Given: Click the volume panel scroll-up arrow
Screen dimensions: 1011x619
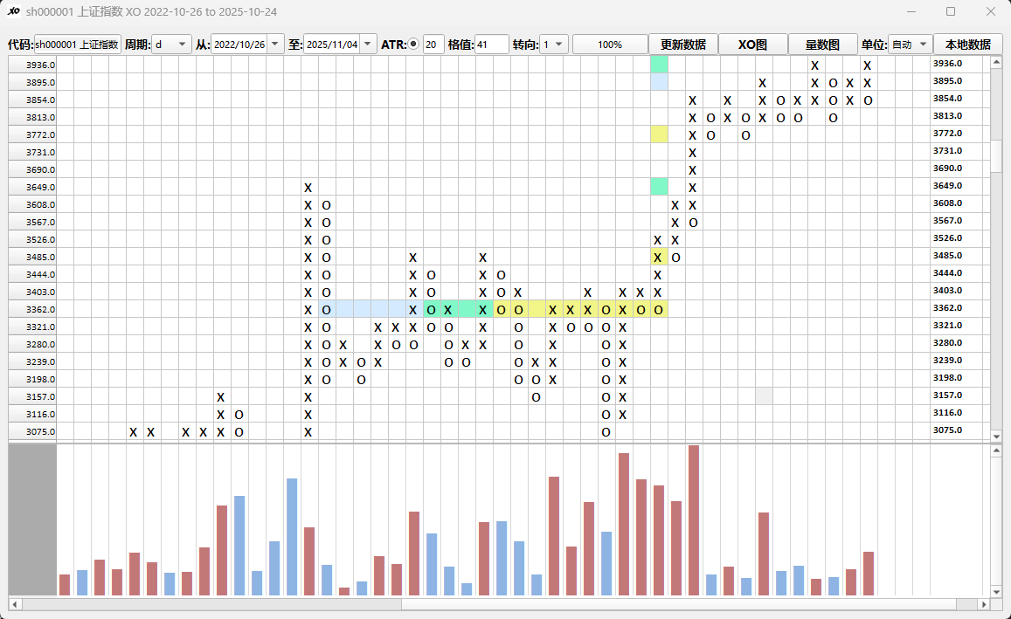Looking at the screenshot, I should tap(996, 450).
